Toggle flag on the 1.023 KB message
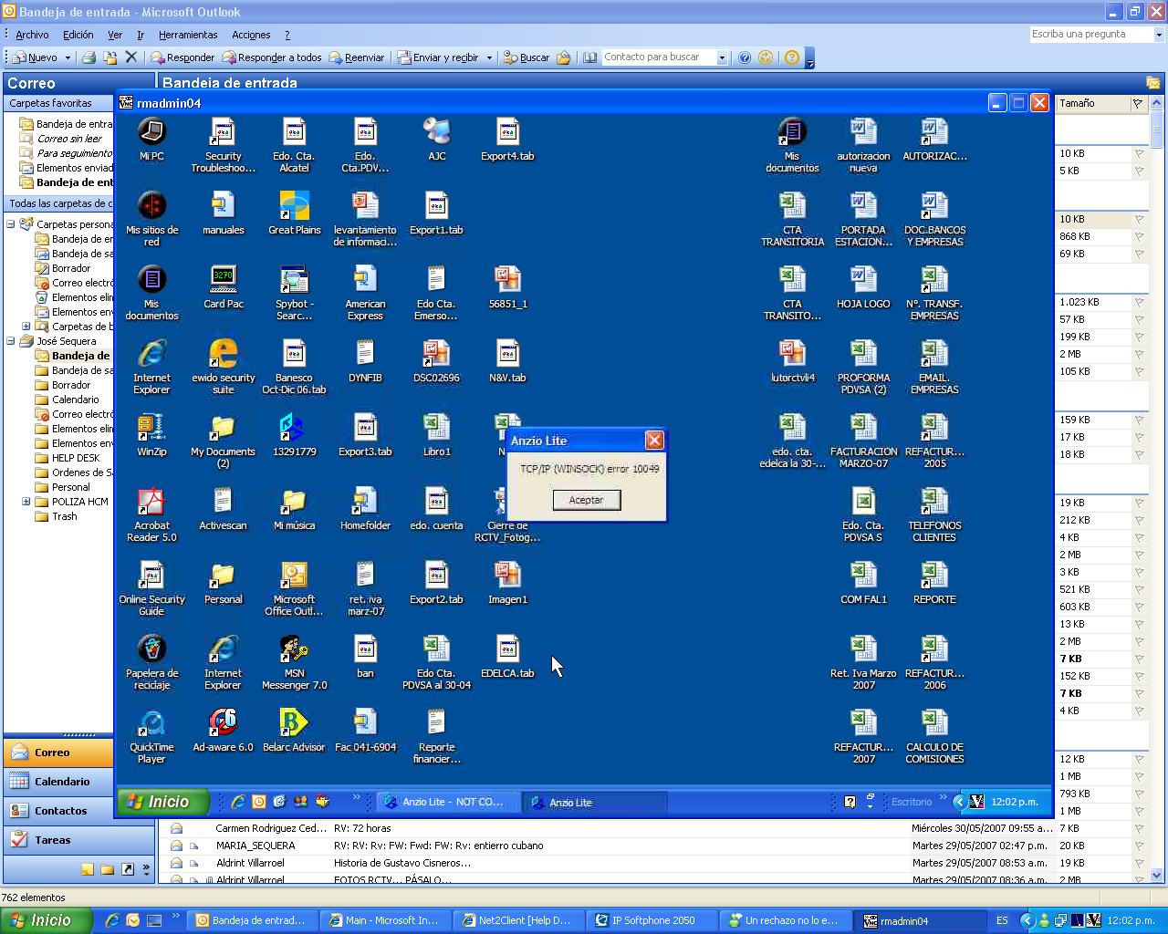 click(1139, 303)
